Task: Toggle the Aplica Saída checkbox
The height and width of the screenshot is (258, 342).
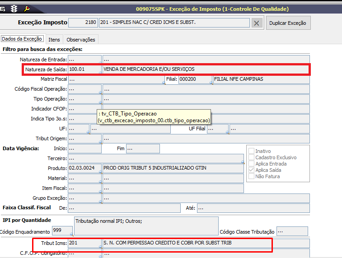Action: tap(251, 170)
